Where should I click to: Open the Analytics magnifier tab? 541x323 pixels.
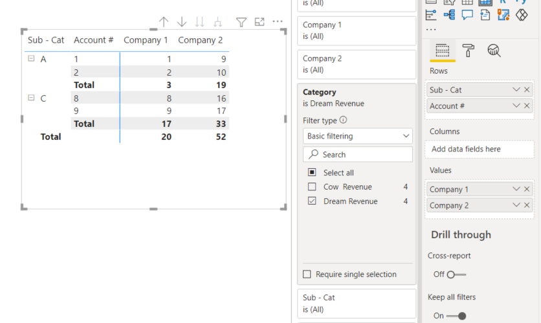[x=494, y=50]
